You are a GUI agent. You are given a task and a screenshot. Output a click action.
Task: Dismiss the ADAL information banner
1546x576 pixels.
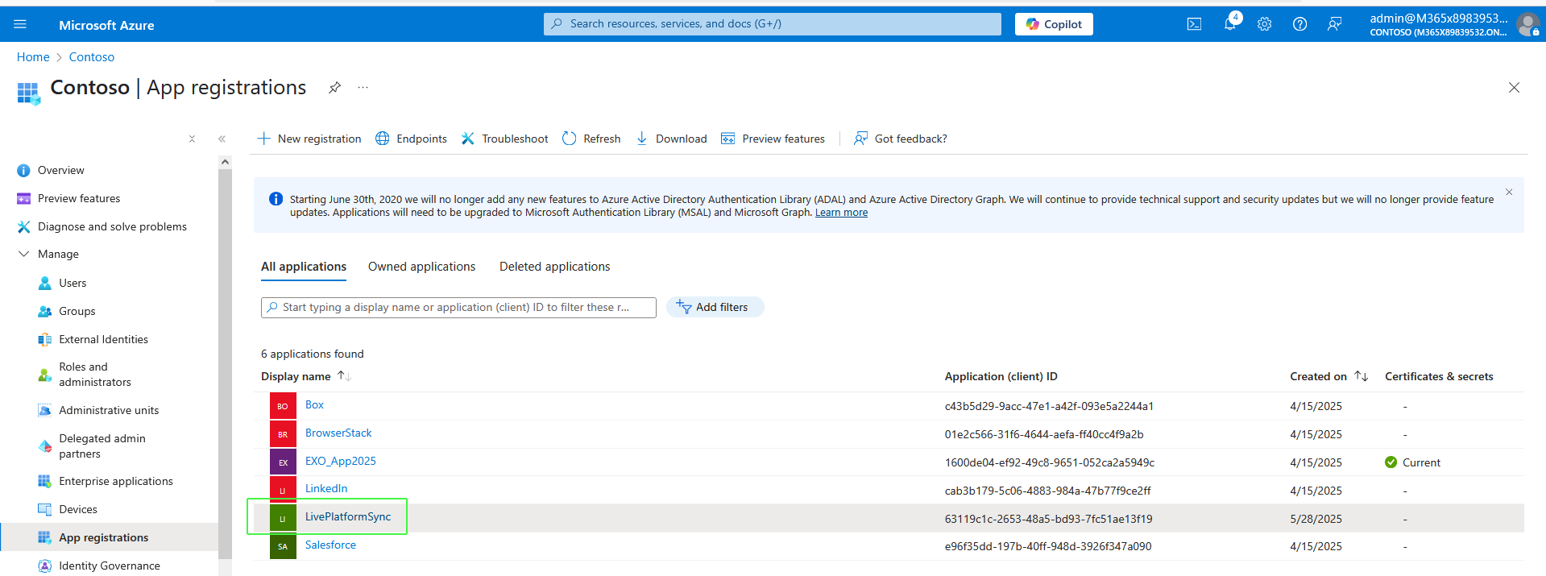click(1509, 193)
